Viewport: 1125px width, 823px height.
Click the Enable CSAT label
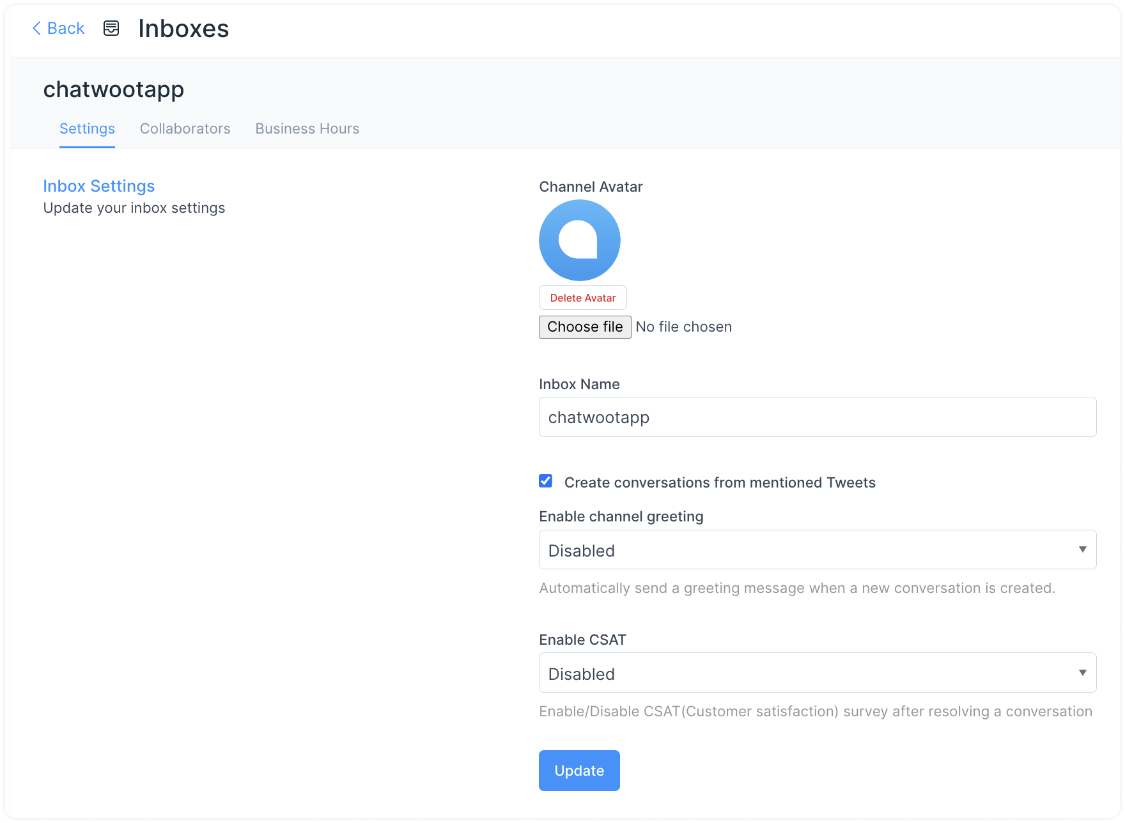(583, 640)
